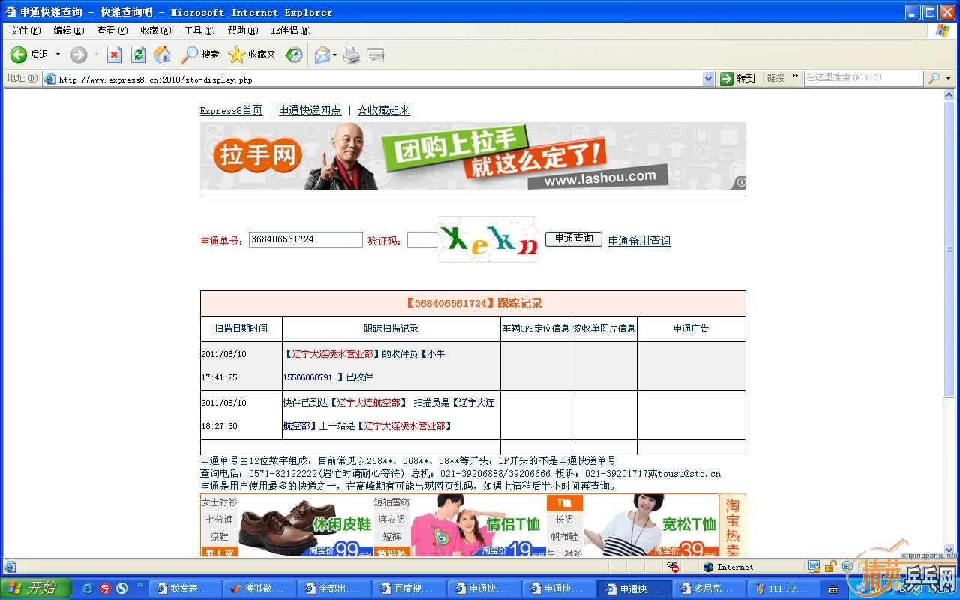
Task: Select the 帆布鞋 category in ad
Action: (x=564, y=537)
